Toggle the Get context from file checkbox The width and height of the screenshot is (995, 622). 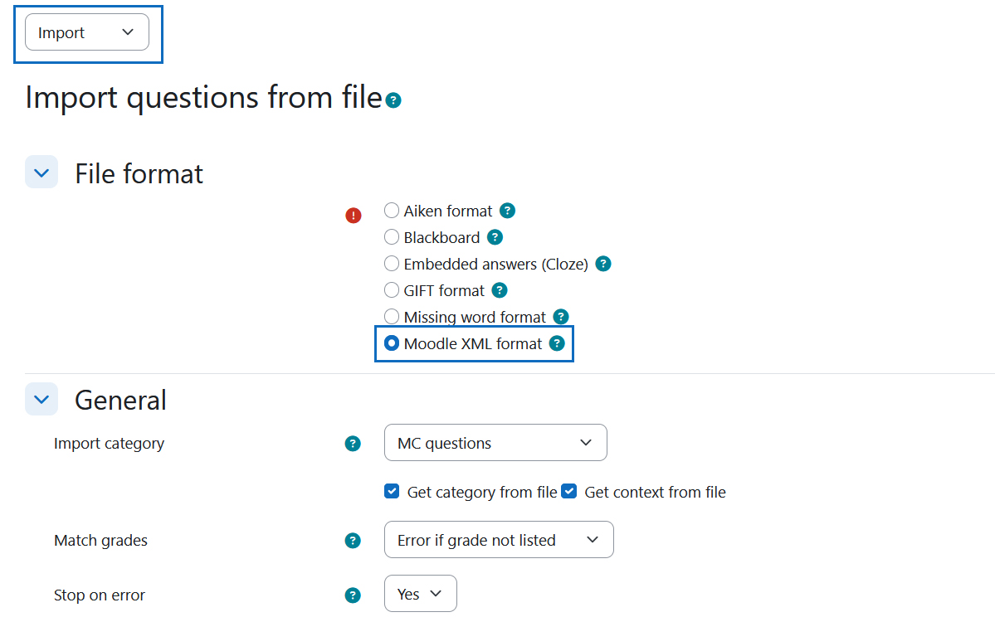569,492
